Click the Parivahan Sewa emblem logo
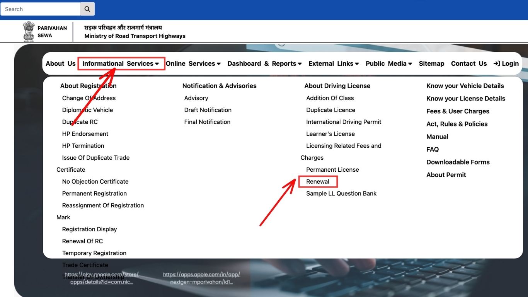This screenshot has height=297, width=528. coord(29,31)
